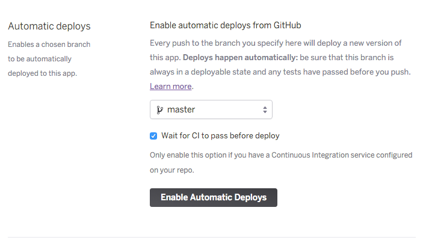Click the horizontal divider below the section
The width and height of the screenshot is (432, 240).
pos(212,237)
